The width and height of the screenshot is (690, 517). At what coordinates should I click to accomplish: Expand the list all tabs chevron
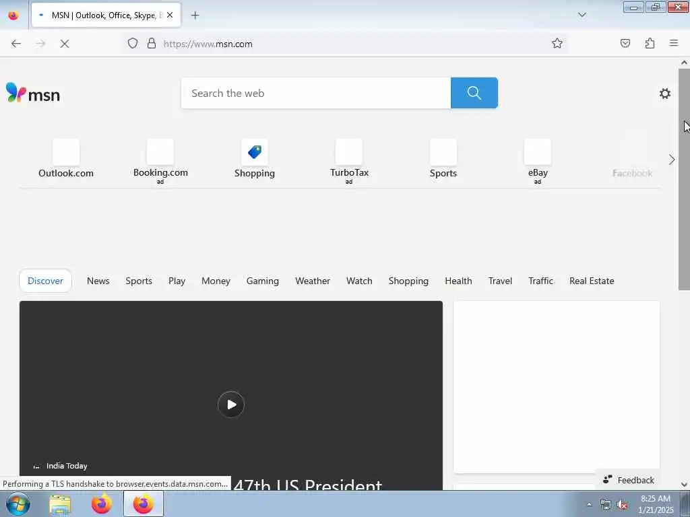[582, 15]
